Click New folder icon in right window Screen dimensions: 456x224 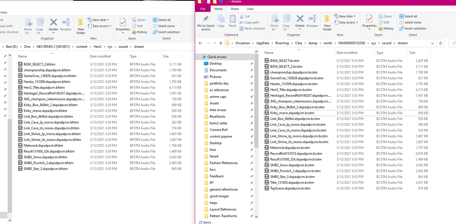327,23
